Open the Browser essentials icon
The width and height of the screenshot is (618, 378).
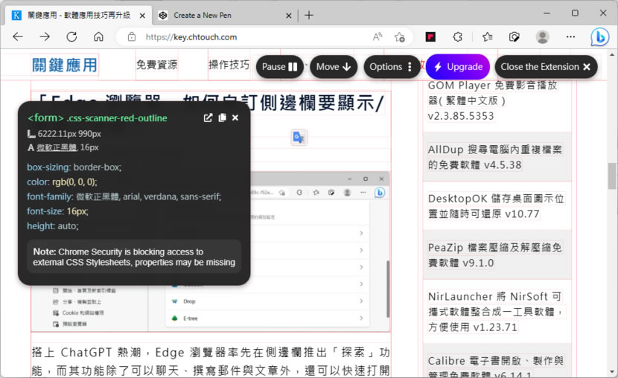pyautogui.click(x=515, y=37)
